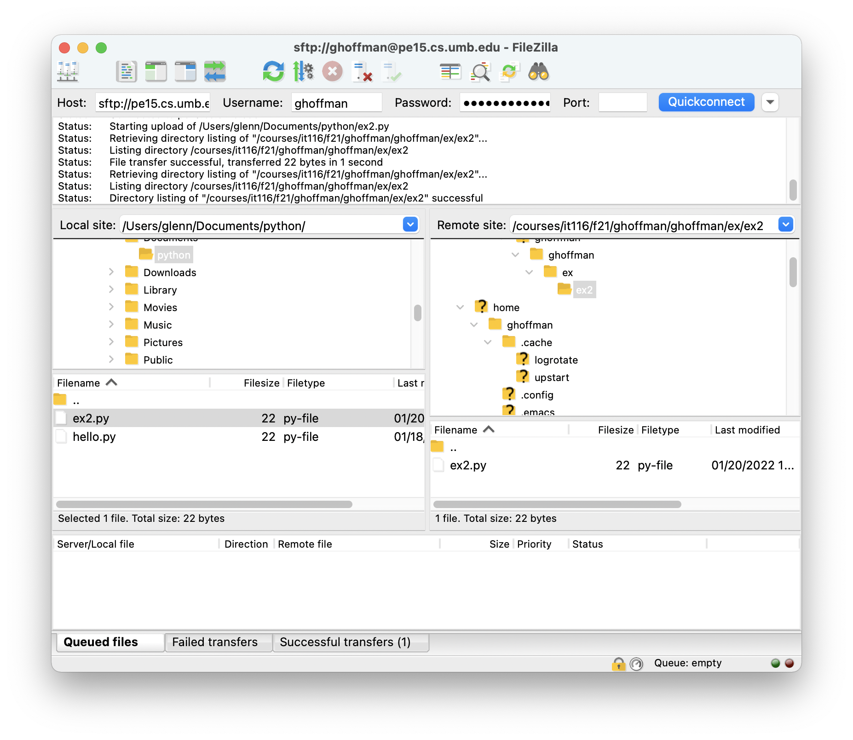853x740 pixels.
Task: Click the encryption lock icon in status bar
Action: point(618,663)
